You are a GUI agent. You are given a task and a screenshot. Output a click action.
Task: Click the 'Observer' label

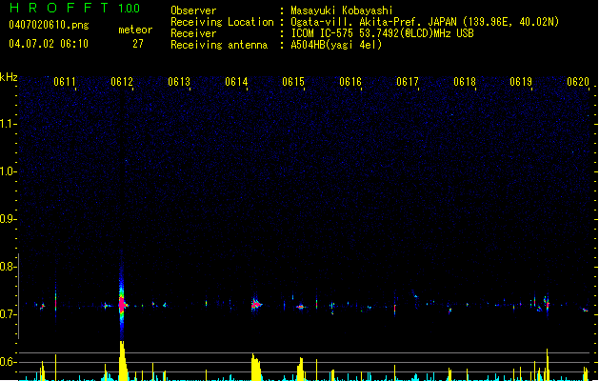tap(193, 10)
